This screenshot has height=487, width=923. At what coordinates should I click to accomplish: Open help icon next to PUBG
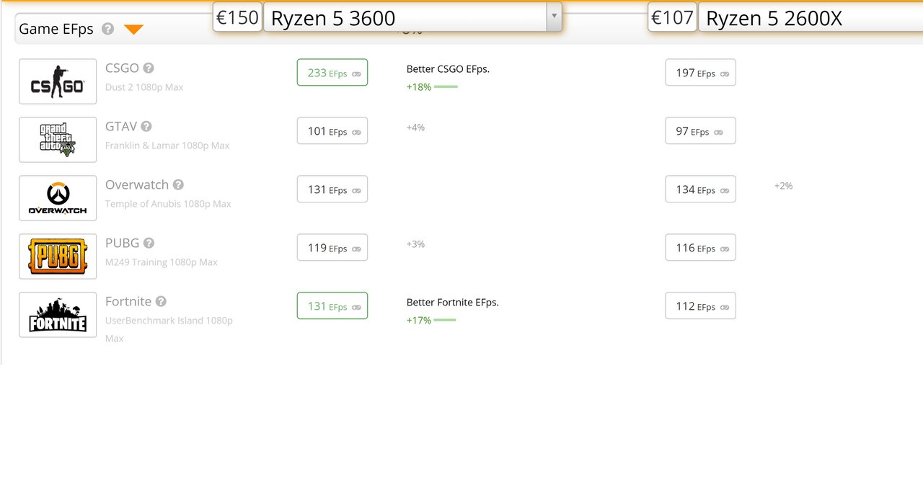pyautogui.click(x=149, y=243)
